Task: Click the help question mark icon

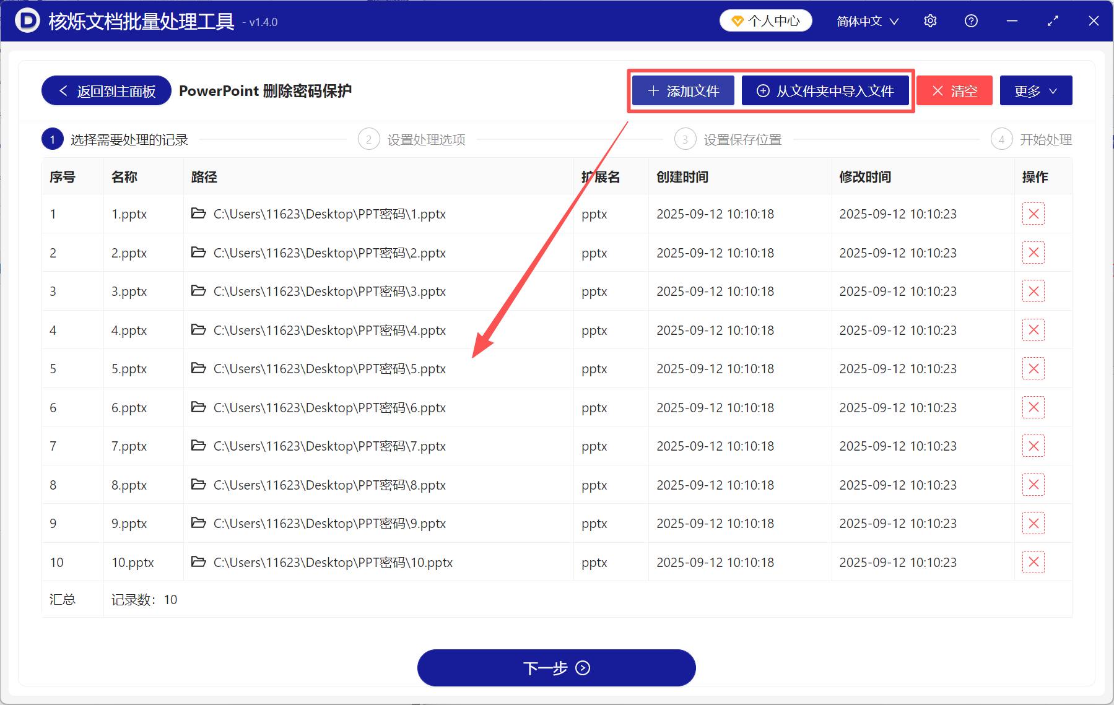Action: (x=970, y=20)
